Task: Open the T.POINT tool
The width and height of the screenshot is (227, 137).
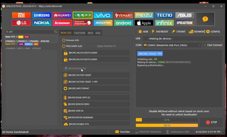Action: (178, 31)
